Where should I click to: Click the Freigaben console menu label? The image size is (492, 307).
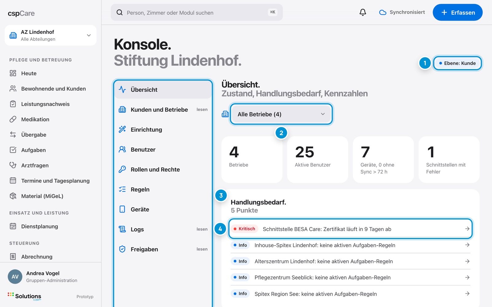click(144, 249)
